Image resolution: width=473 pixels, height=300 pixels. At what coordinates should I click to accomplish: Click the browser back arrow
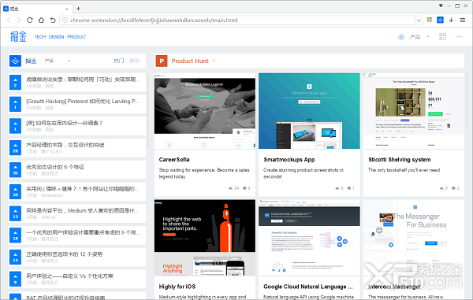pos(9,20)
